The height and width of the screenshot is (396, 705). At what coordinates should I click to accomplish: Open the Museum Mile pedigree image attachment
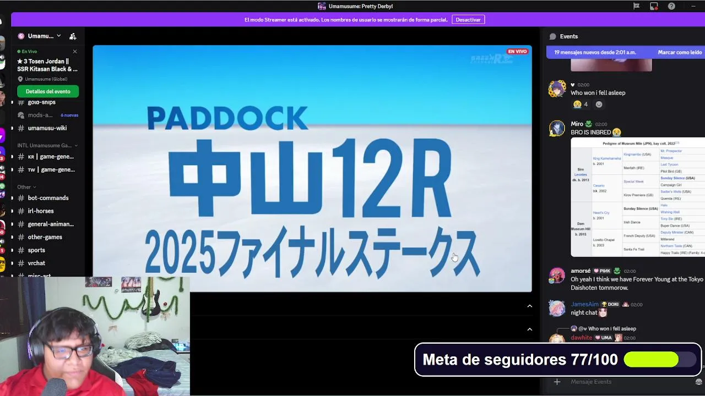tap(638, 197)
